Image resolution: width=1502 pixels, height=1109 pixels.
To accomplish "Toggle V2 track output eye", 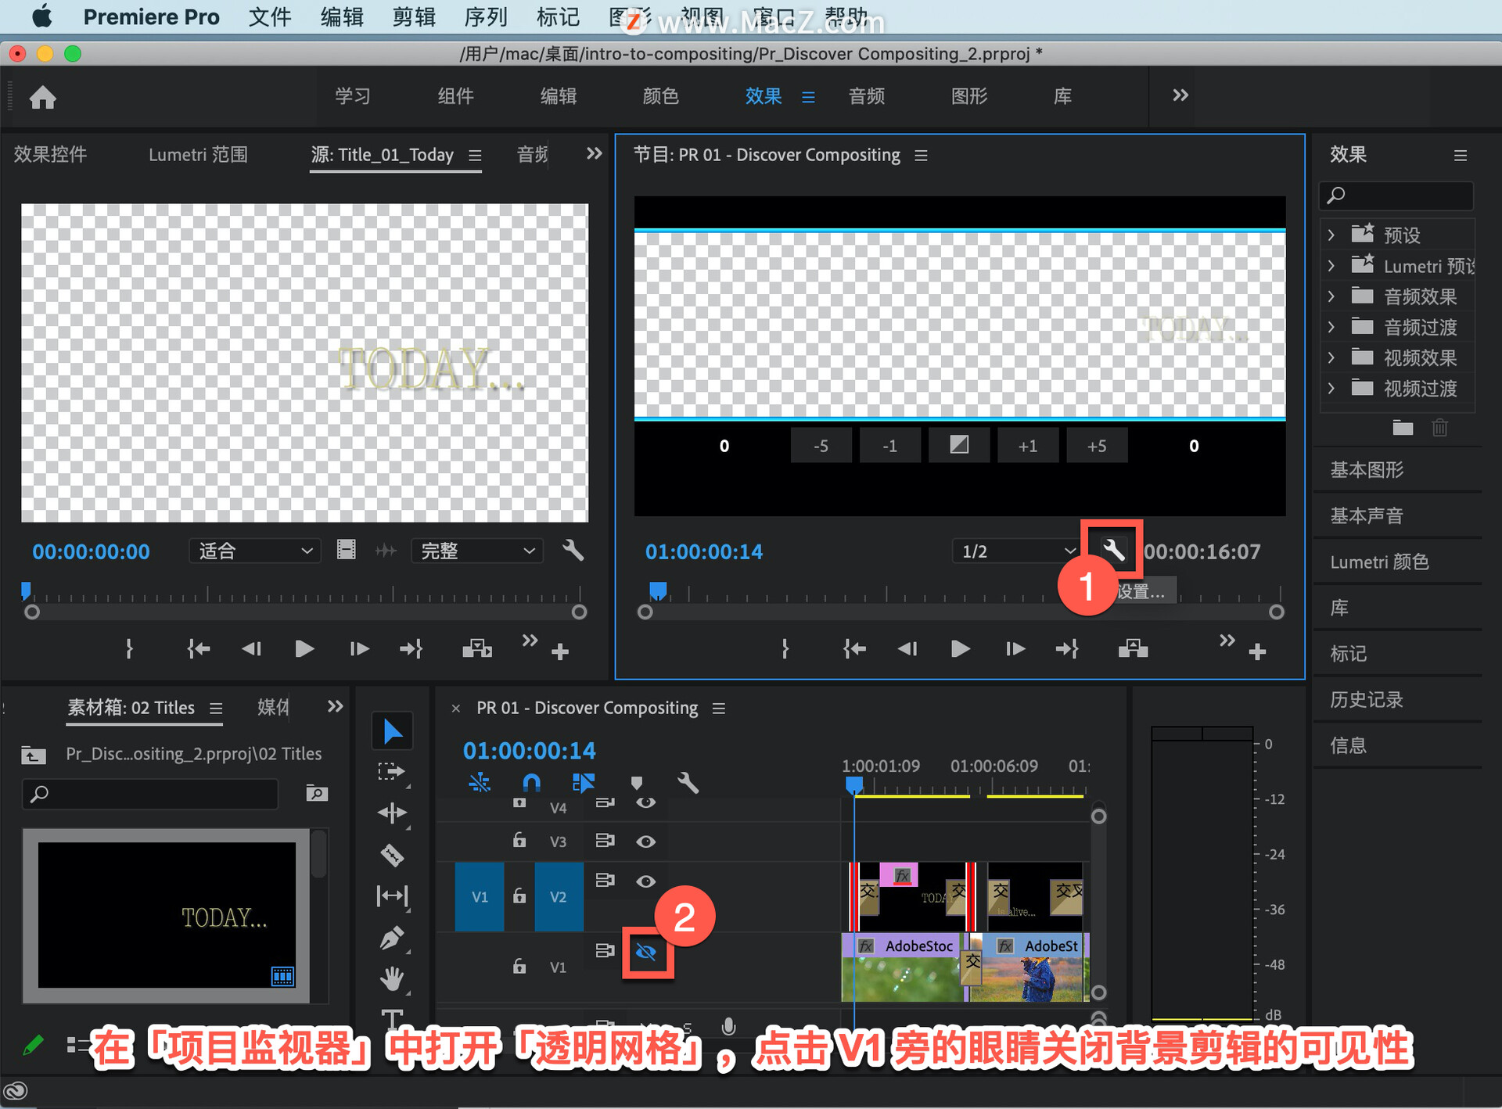I will (645, 881).
